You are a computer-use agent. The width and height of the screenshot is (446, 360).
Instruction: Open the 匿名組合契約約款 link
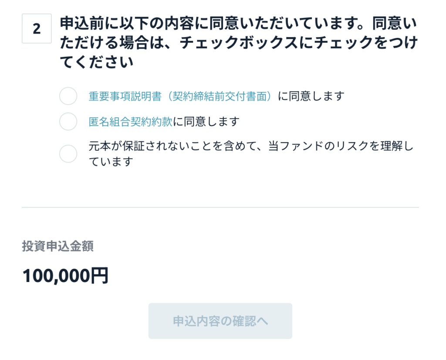(x=130, y=122)
